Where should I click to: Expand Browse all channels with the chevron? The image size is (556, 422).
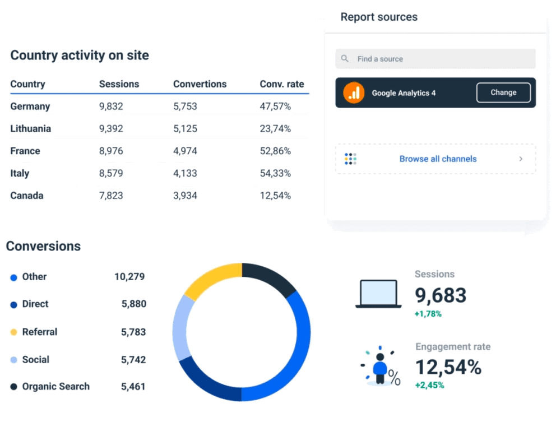pos(521,159)
